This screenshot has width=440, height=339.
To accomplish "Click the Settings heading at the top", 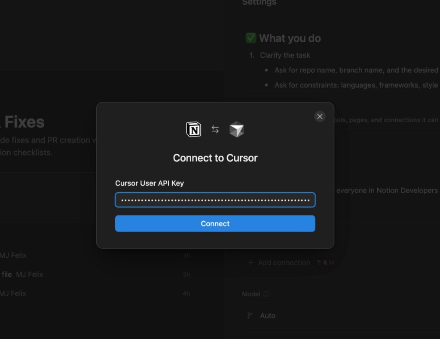I will 259,3.
